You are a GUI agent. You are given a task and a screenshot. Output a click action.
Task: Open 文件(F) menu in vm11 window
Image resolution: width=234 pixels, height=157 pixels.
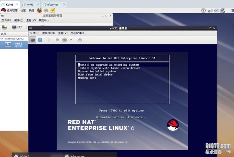click(35, 33)
